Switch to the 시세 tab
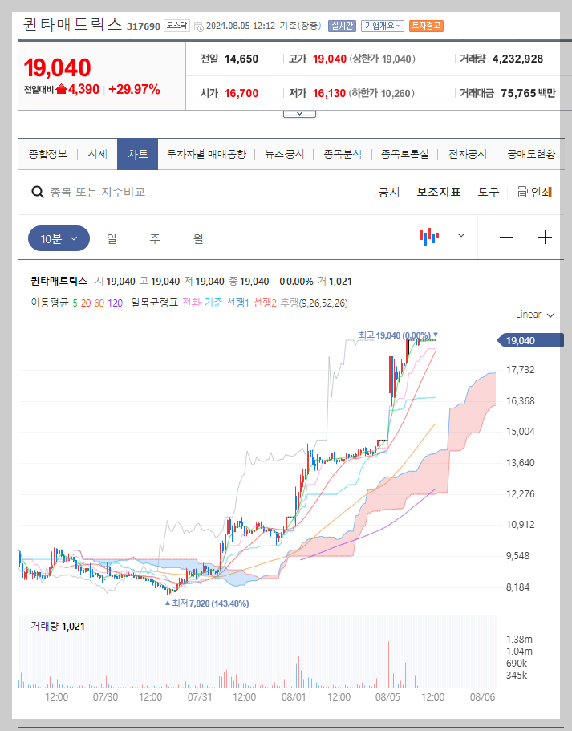Image resolution: width=572 pixels, height=731 pixels. coord(97,154)
